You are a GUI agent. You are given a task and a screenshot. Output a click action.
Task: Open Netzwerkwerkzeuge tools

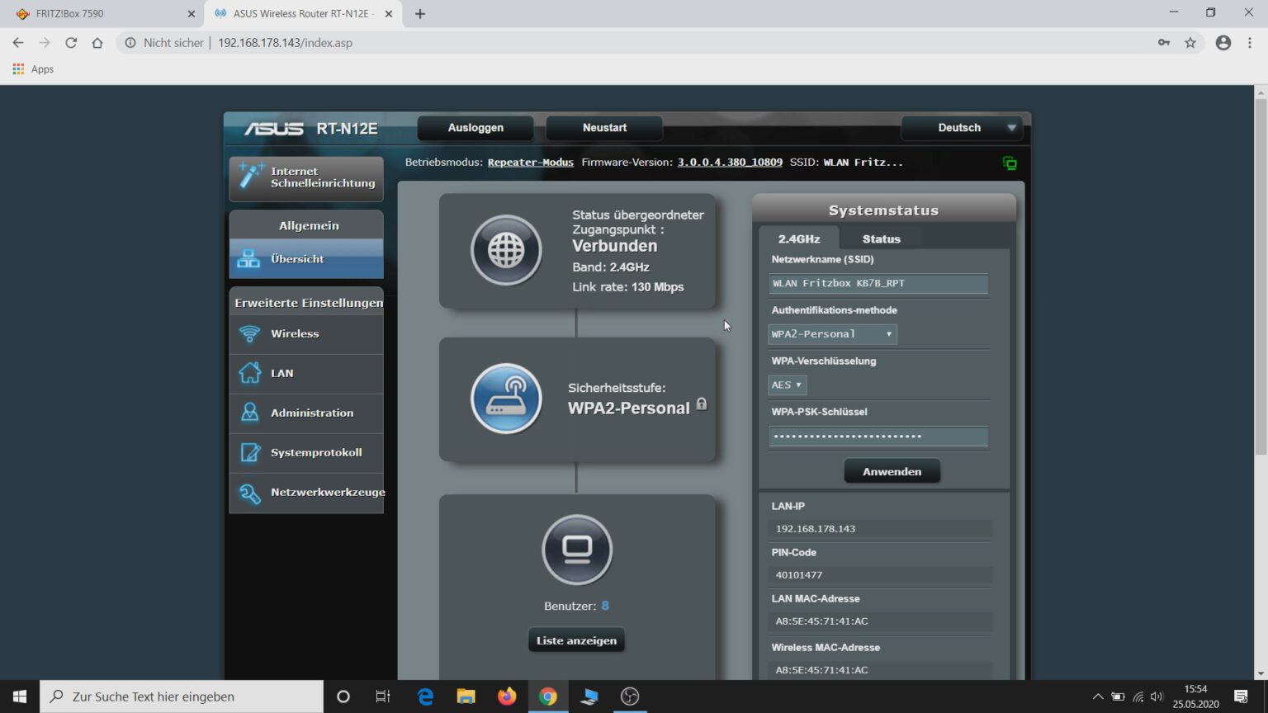pos(306,492)
